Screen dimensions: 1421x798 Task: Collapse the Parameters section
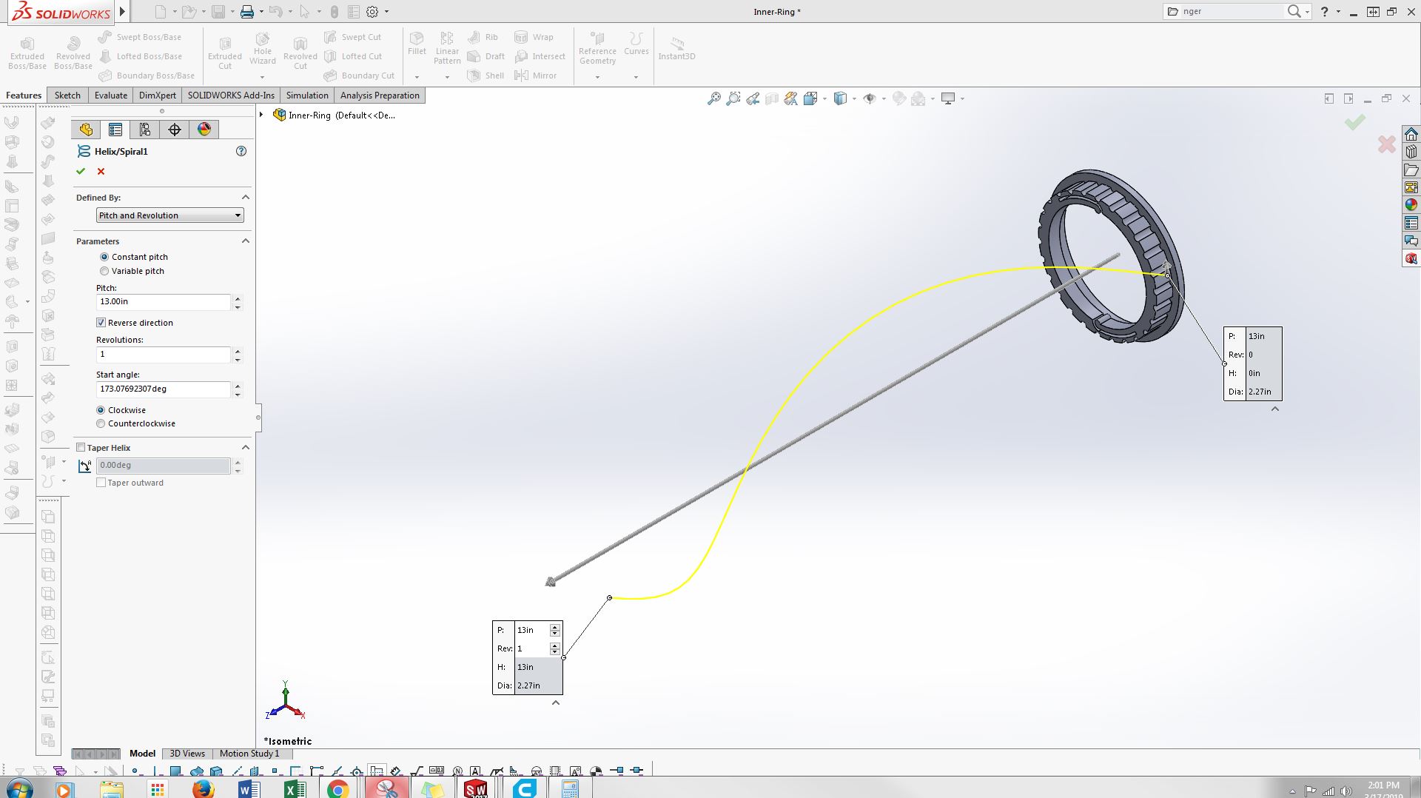[x=246, y=241]
